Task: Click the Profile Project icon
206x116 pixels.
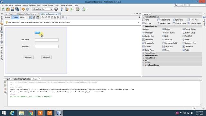Action: pos(84,9)
